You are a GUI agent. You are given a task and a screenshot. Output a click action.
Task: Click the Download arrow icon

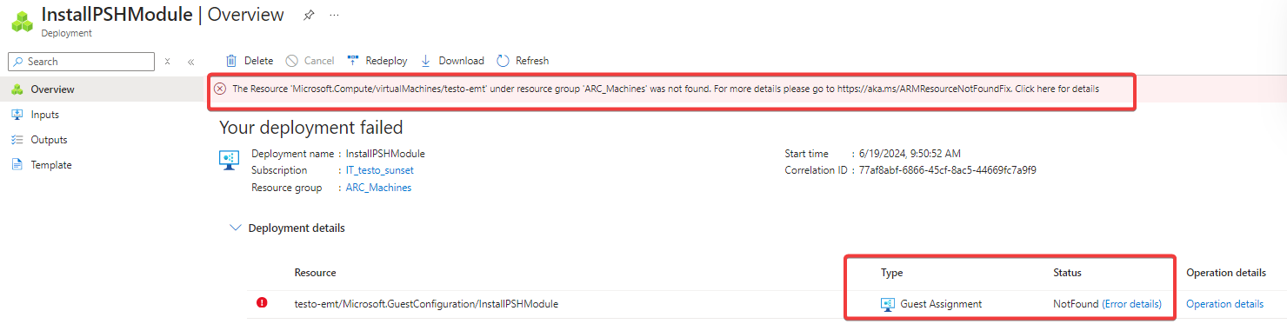pos(426,61)
